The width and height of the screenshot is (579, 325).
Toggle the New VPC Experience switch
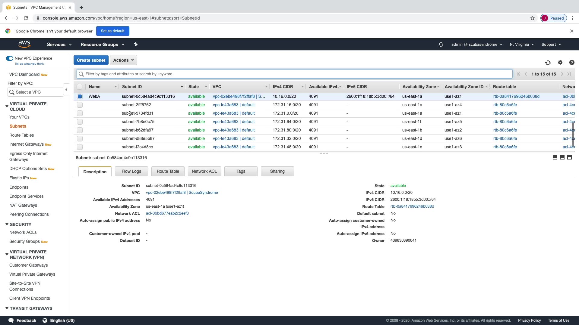pyautogui.click(x=10, y=58)
